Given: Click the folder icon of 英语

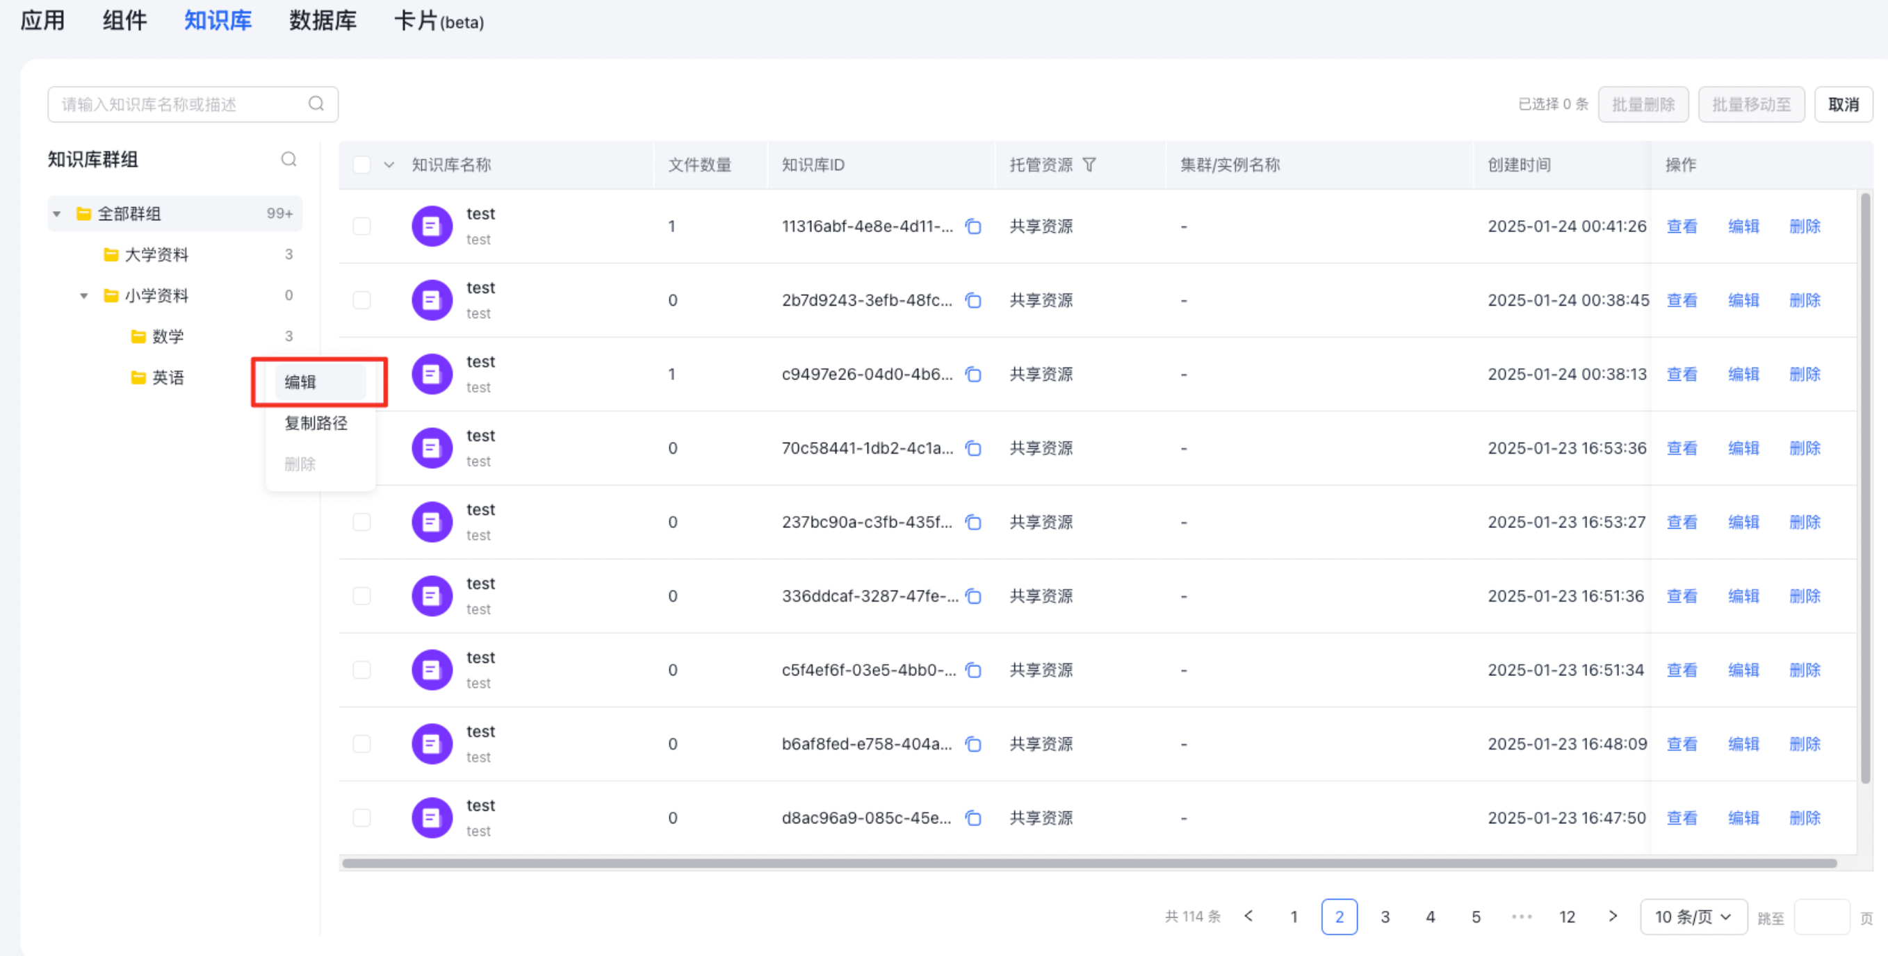Looking at the screenshot, I should pos(138,378).
